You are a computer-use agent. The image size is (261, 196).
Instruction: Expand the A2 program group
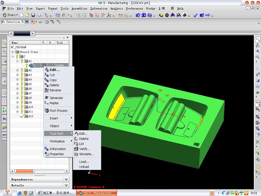pos(18,70)
